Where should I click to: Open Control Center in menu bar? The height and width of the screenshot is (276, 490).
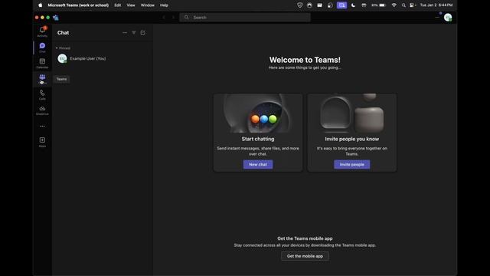(x=413, y=5)
